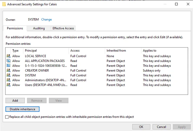Open the Auditing tab
This screenshot has height=131, width=193.
click(39, 28)
